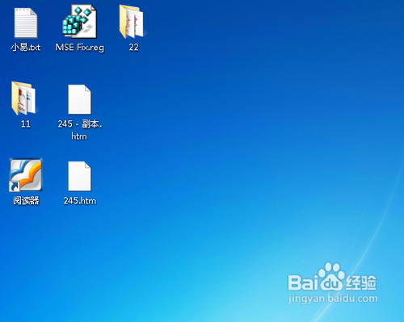Click the label text 11

pyautogui.click(x=26, y=124)
